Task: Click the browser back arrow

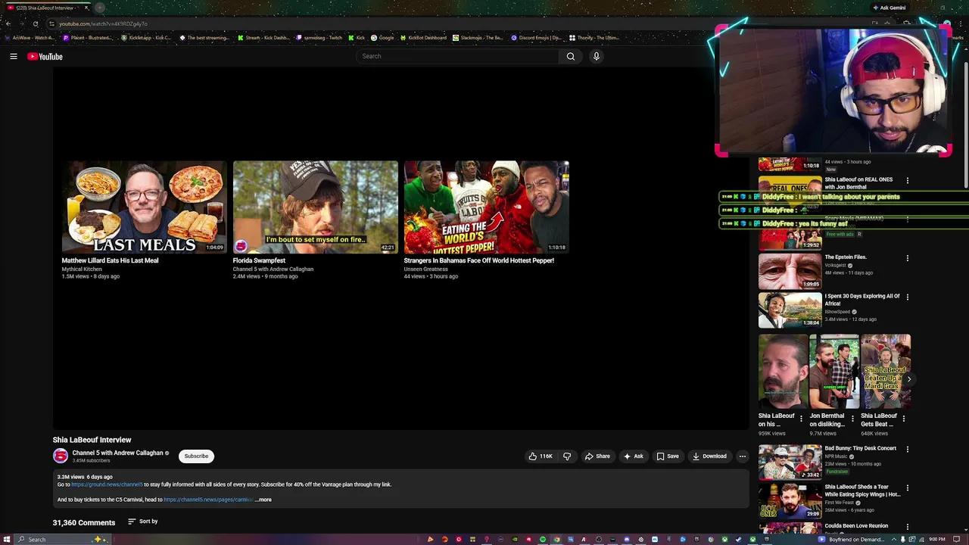Action: pos(8,23)
